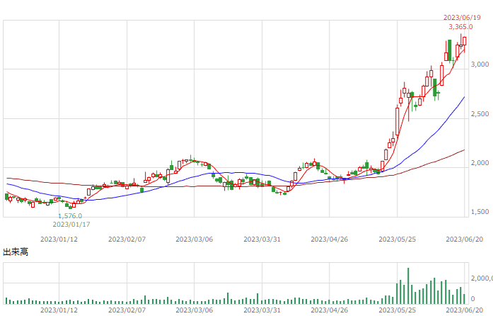493x316 pixels.
Task: Click 2023/04/26 date under price chart
Action: pyautogui.click(x=330, y=239)
